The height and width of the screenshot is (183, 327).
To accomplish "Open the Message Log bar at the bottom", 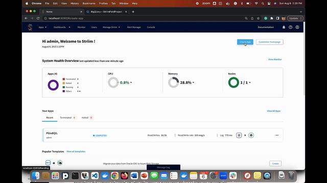I will coord(163,167).
